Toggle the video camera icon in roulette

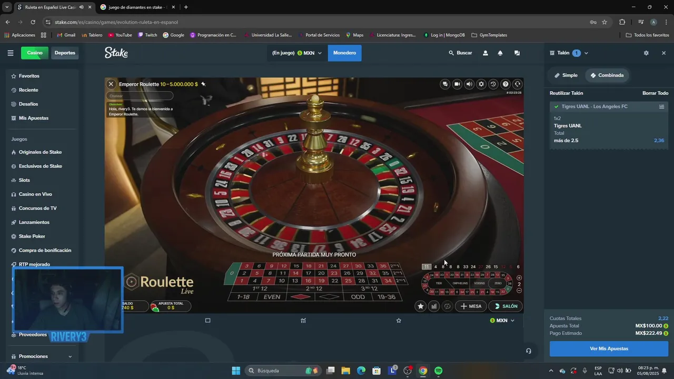point(457,84)
